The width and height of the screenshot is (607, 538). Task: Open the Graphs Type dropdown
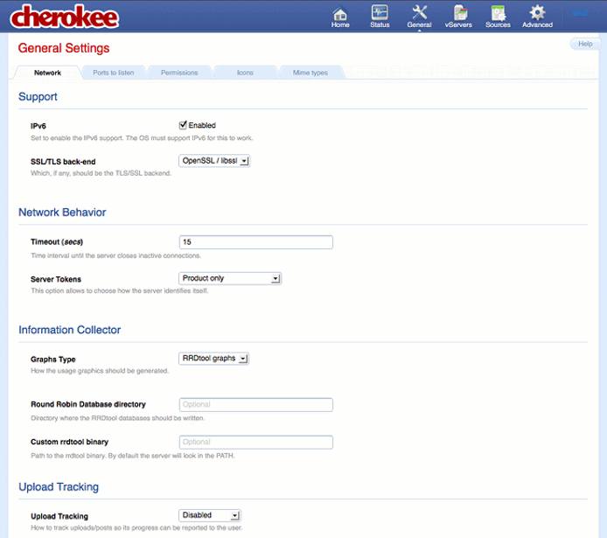(x=214, y=358)
